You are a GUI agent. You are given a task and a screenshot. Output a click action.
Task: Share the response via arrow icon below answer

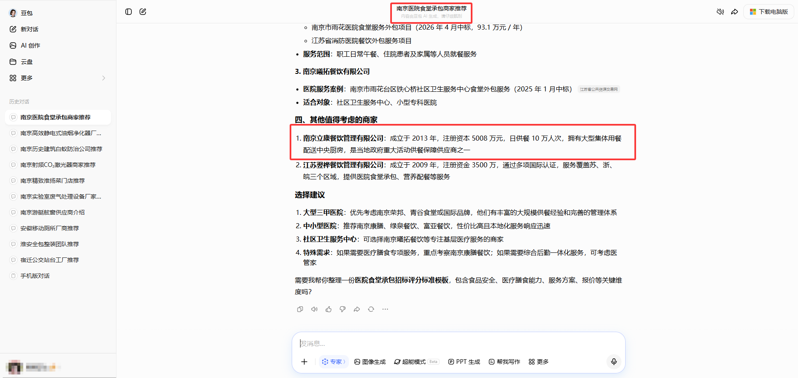[x=357, y=309]
